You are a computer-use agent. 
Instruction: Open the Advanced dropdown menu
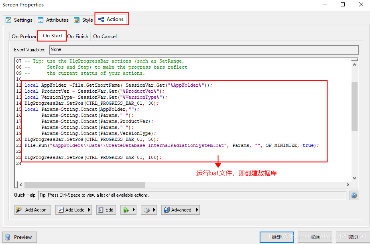(x=181, y=210)
